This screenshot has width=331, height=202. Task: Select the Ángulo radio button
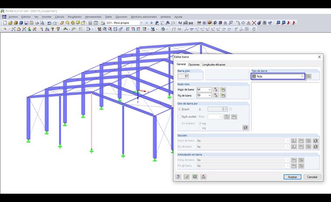[x=179, y=109]
